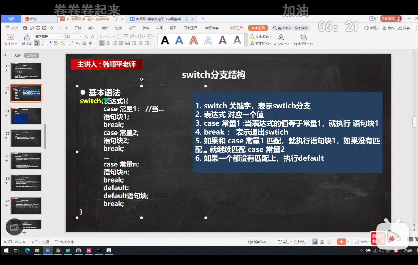Select slide 23 thumbnail
The image size is (418, 265).
tap(26, 161)
